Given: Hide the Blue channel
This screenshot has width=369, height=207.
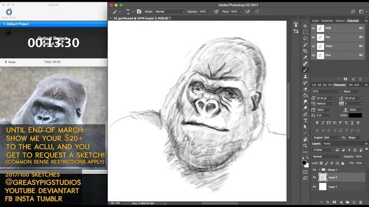Looking at the screenshot, I should [313, 55].
